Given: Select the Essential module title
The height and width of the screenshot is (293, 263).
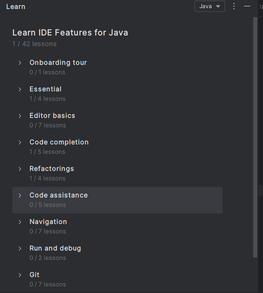Looking at the screenshot, I should [x=45, y=89].
